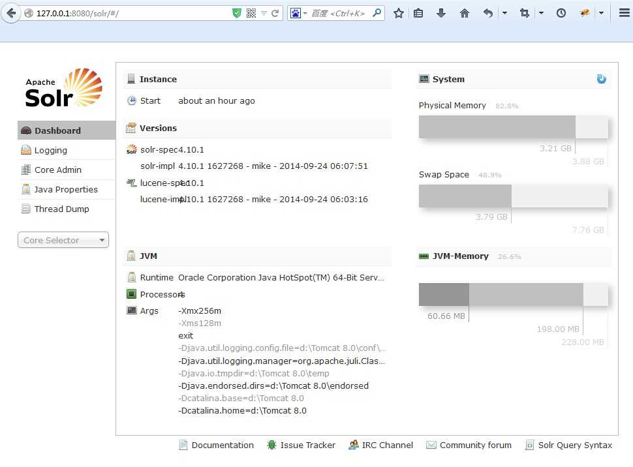Click the Apache Solr logo
633x467 pixels.
tap(63, 88)
